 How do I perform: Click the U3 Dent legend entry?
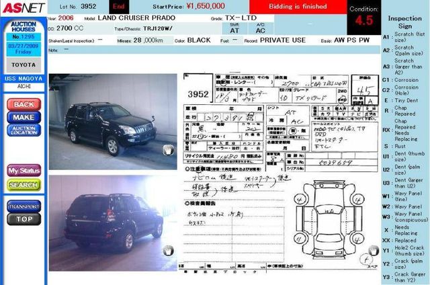coord(403,183)
